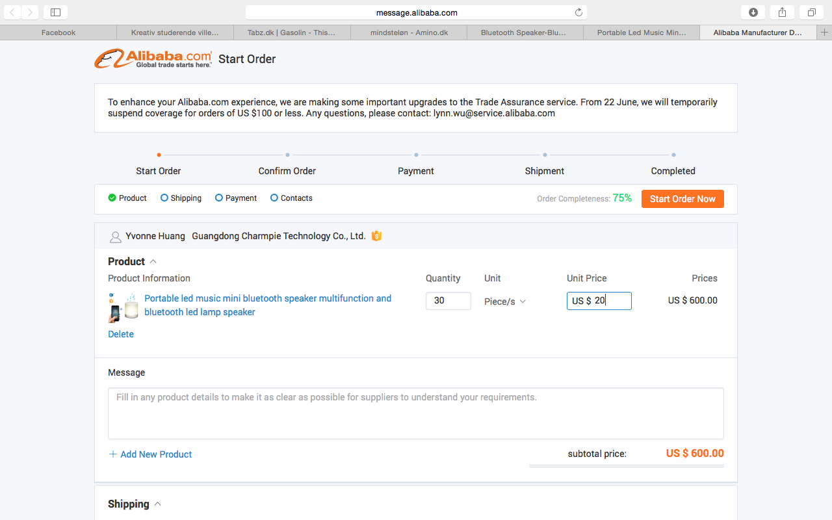Collapse the Shipping section
This screenshot has height=520, width=832.
(158, 504)
